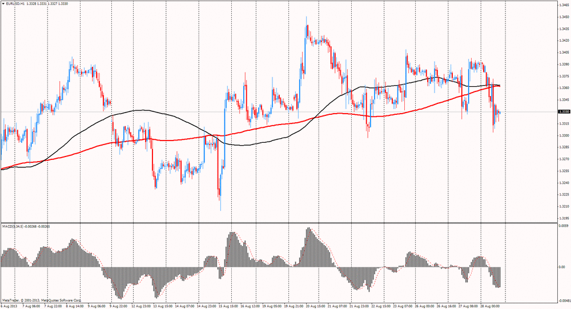The width and height of the screenshot is (571, 309).
Task: Click the 28 Aug 00:00 time axis label
Action: (489, 306)
